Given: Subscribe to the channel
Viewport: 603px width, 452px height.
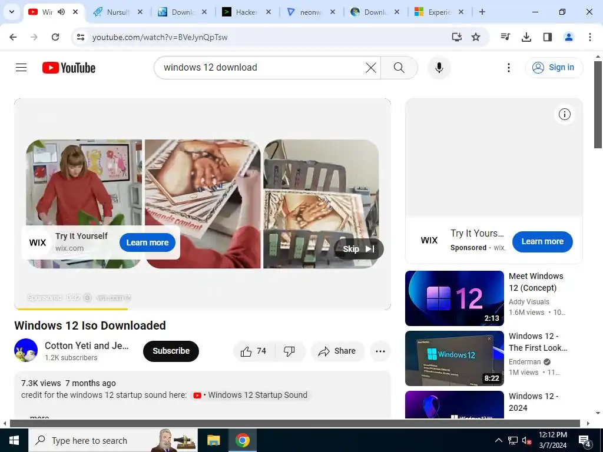Looking at the screenshot, I should point(171,351).
